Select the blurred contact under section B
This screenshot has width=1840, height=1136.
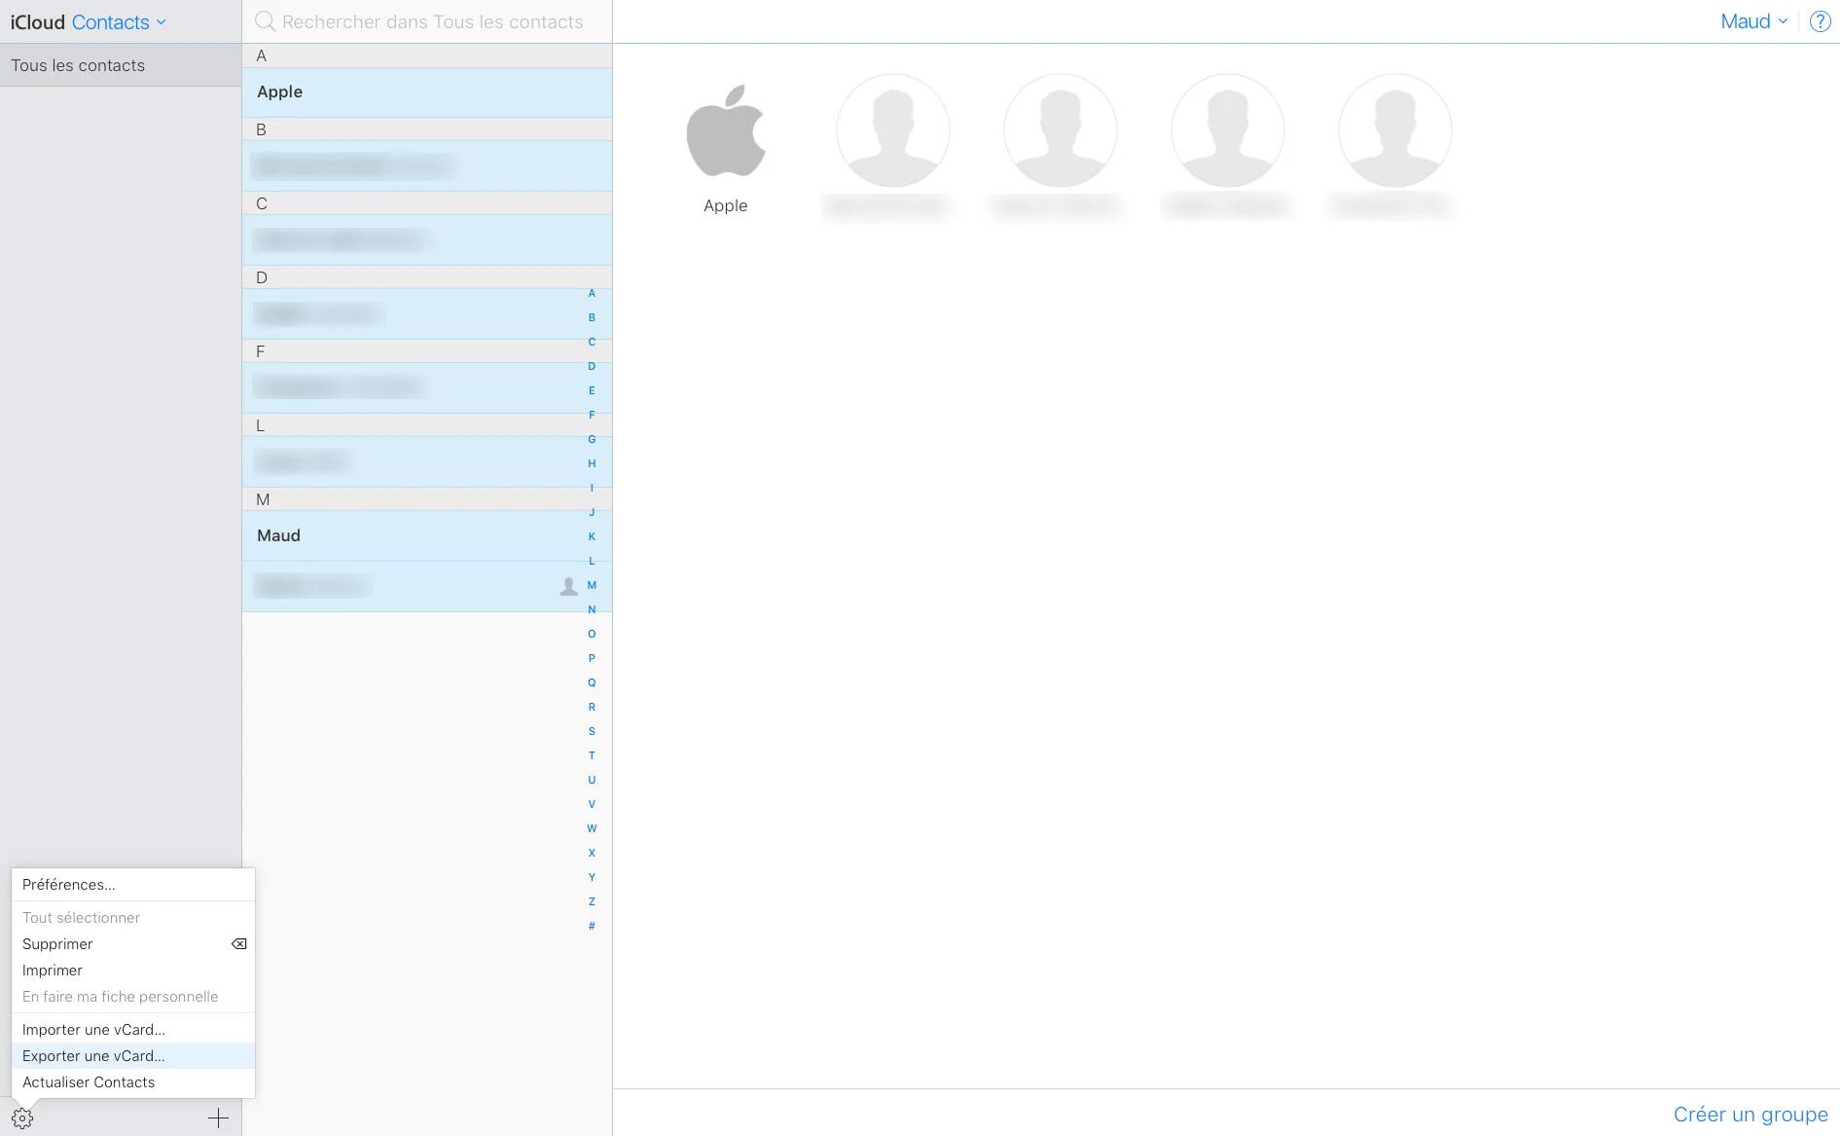[x=427, y=166]
